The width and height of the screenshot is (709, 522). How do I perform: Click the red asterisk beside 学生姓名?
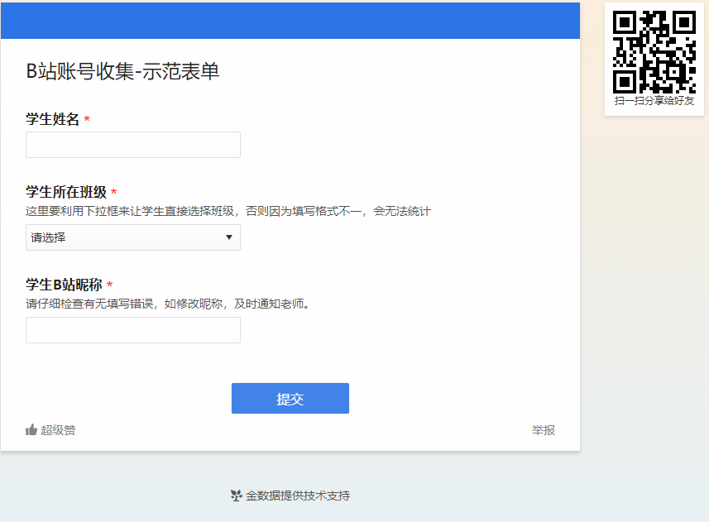pyautogui.click(x=87, y=121)
